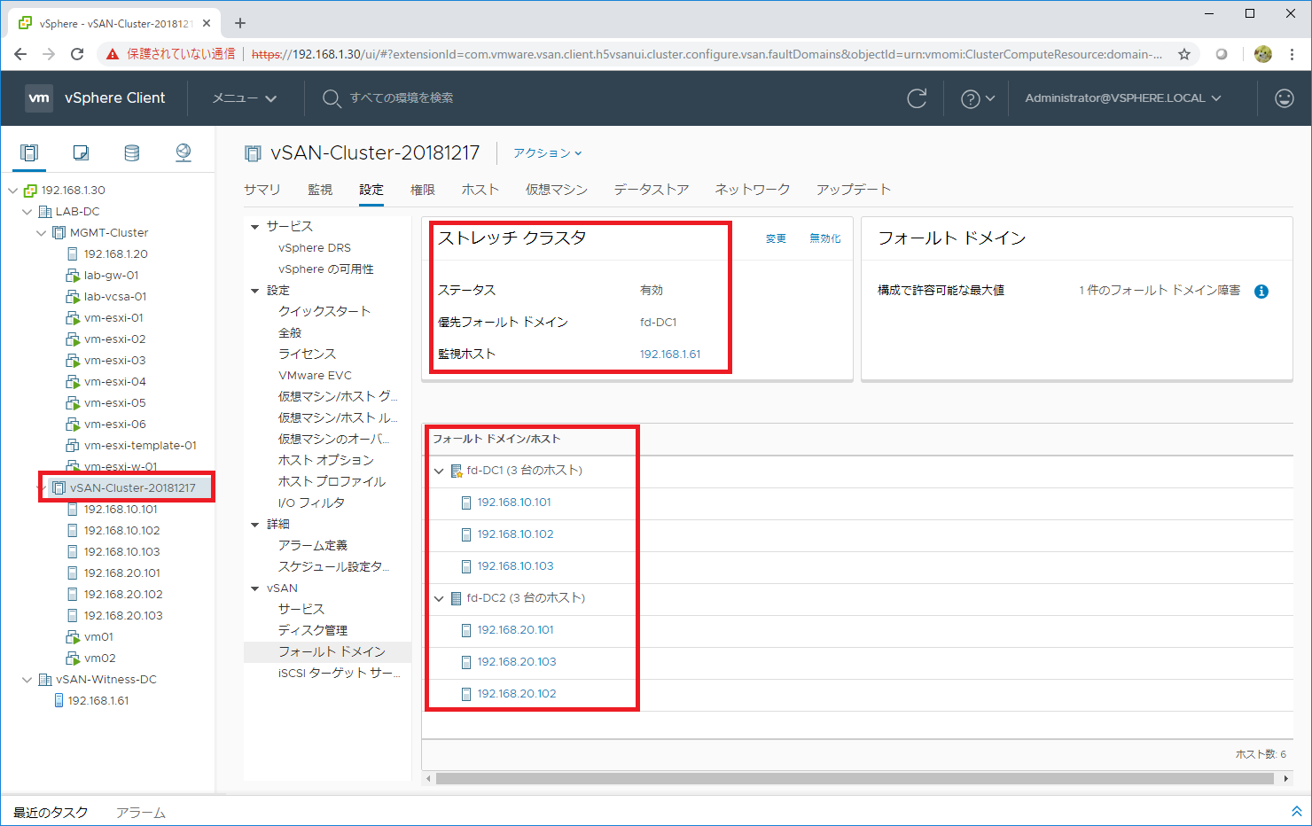Expand the recent tasks panel arrows
The image size is (1312, 826).
point(1296,811)
